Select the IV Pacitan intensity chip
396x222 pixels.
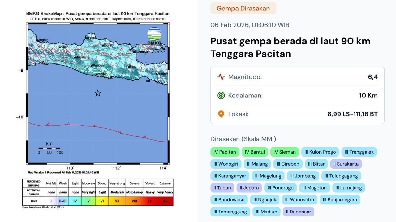225,152
